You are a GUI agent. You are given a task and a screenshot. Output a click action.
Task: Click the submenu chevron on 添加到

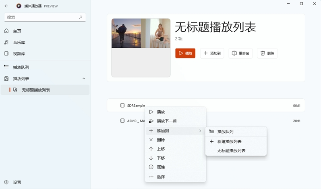tap(200, 131)
